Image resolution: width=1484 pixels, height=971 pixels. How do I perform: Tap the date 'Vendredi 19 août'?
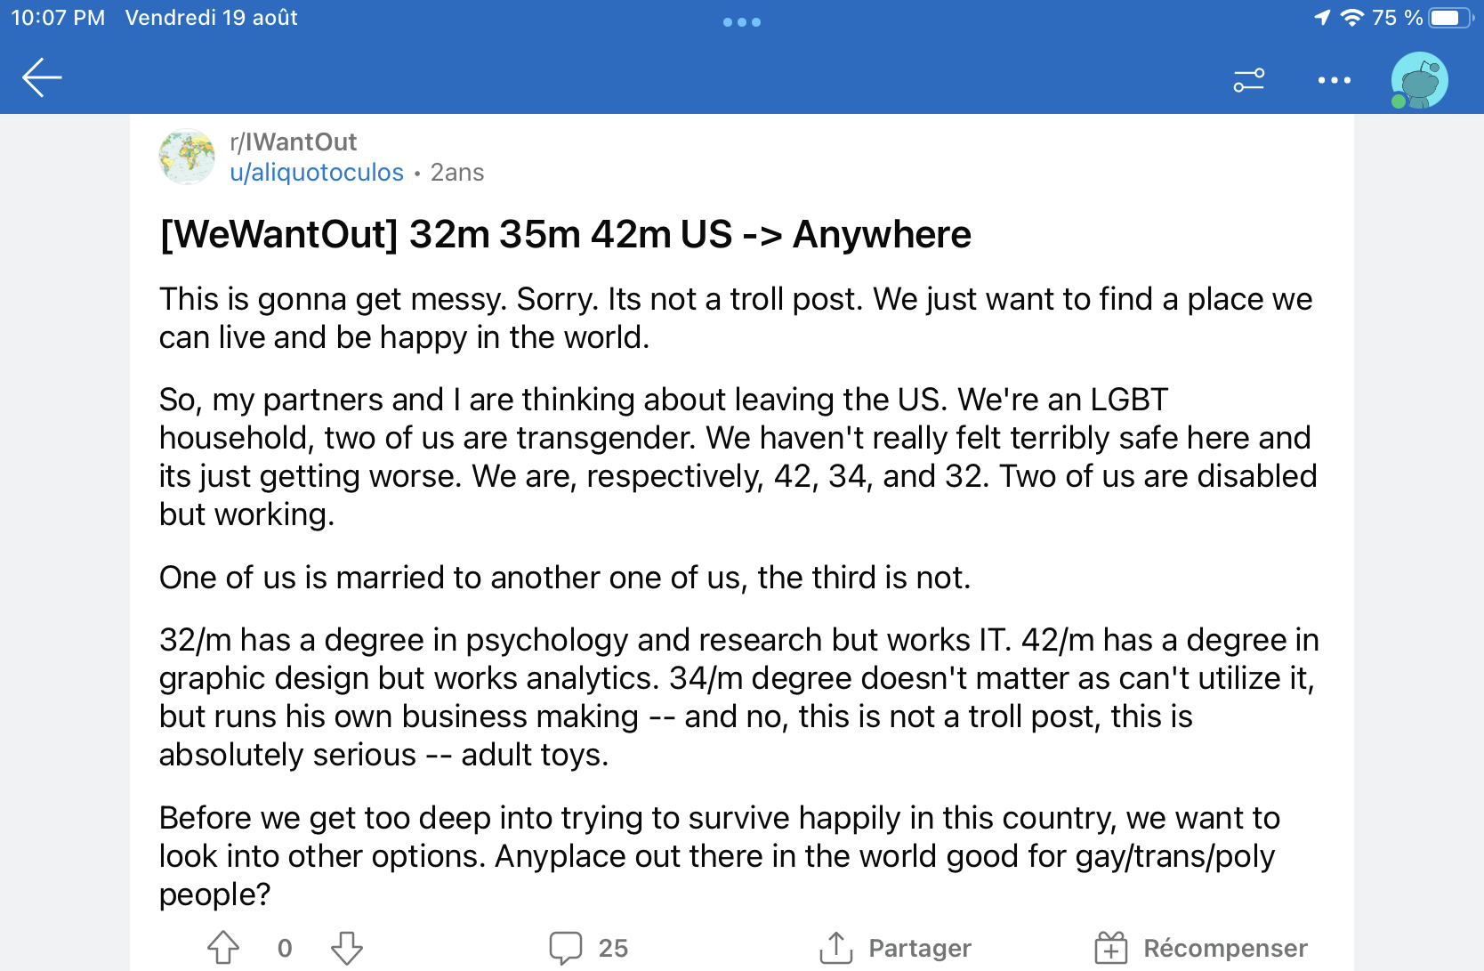[212, 18]
